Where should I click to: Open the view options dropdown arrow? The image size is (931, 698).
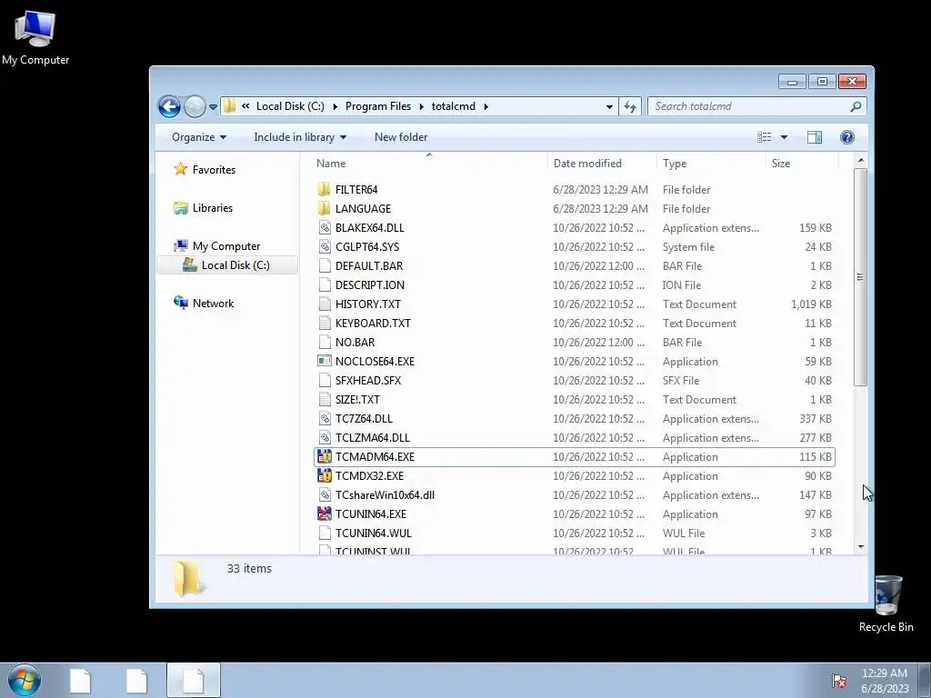784,137
